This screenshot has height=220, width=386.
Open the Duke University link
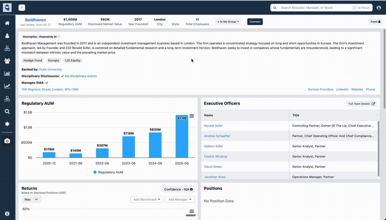pyautogui.click(x=50, y=70)
